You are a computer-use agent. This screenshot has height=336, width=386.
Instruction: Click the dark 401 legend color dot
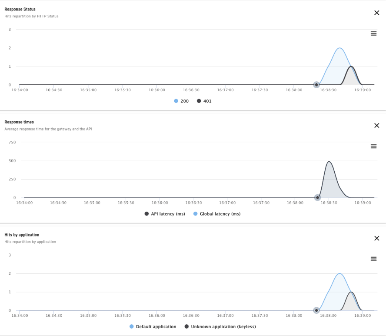coord(199,101)
